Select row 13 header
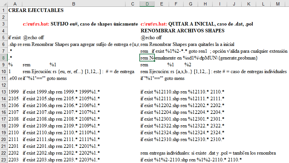This screenshot has width=289, height=163. pyautogui.click(x=4, y=92)
